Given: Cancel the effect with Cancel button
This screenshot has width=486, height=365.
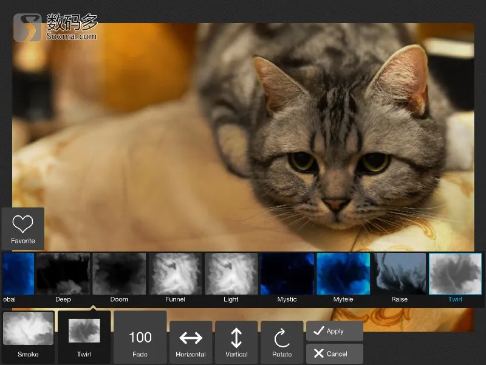Looking at the screenshot, I should coord(335,354).
